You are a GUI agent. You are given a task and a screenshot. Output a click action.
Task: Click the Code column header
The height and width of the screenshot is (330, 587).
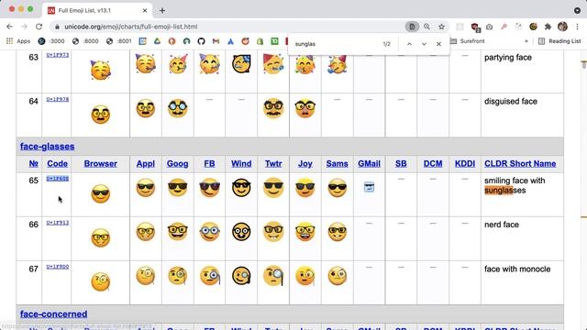click(x=57, y=163)
